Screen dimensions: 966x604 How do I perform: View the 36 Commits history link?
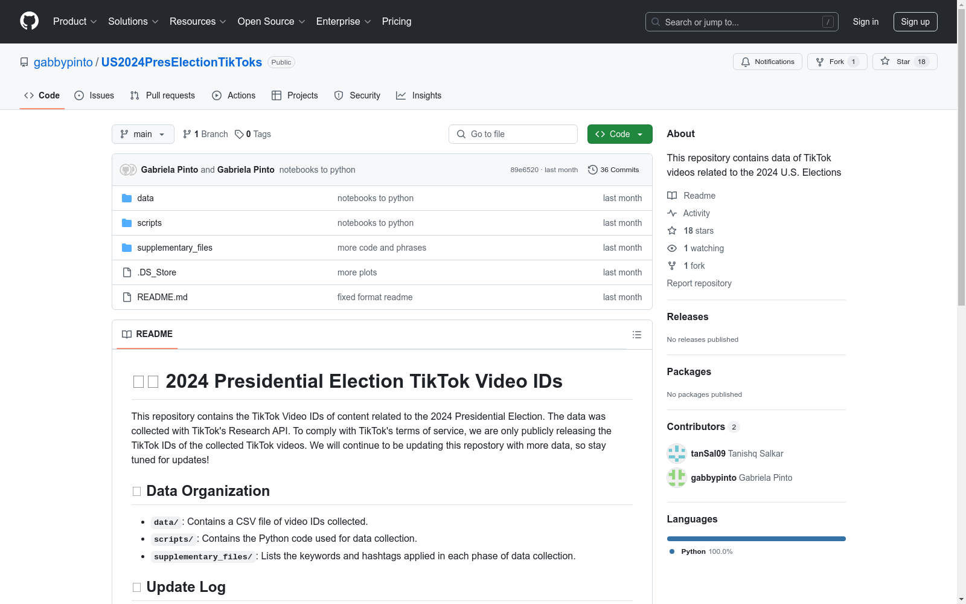click(613, 170)
